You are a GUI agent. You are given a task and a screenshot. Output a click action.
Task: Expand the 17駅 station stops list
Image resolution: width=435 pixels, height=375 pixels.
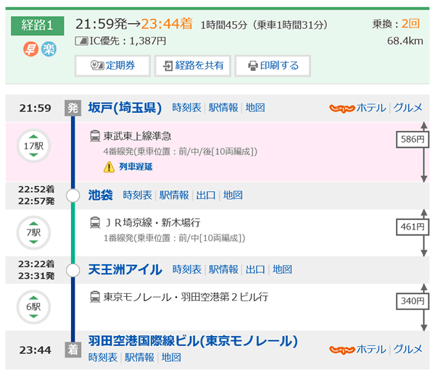[x=33, y=146]
